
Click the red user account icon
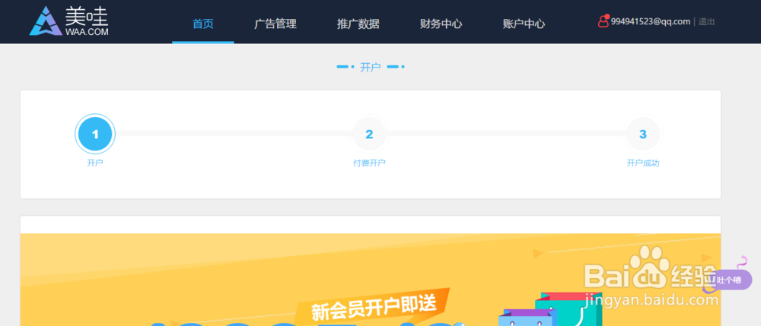pos(603,21)
